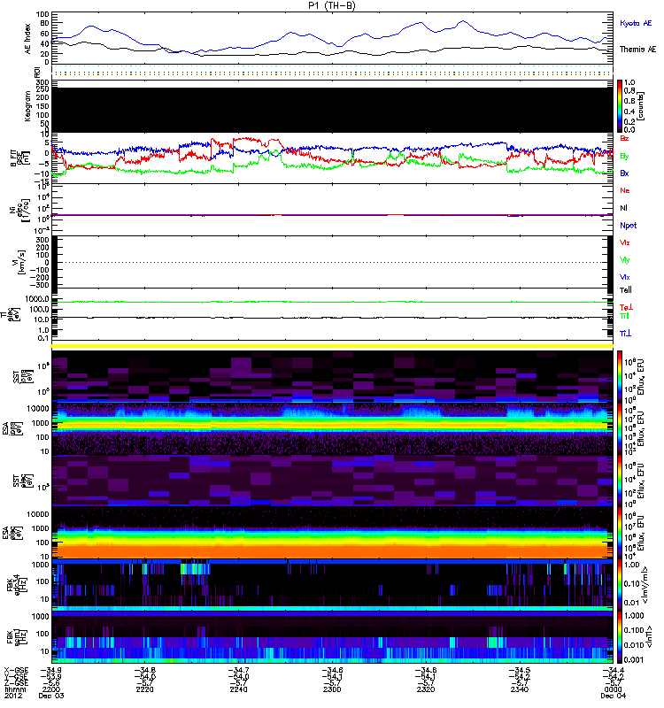The width and height of the screenshot is (664, 708).
Task: Click the 2240 time tick label
Action: pos(238,689)
